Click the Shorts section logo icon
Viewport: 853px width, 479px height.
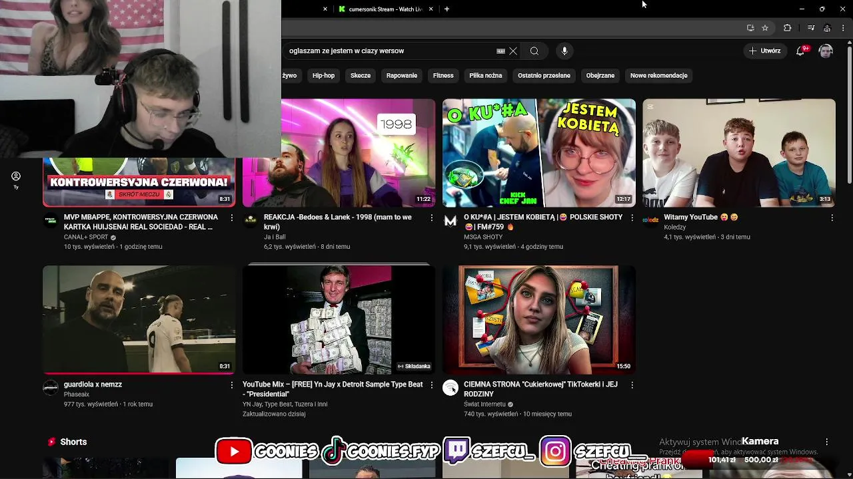[51, 442]
